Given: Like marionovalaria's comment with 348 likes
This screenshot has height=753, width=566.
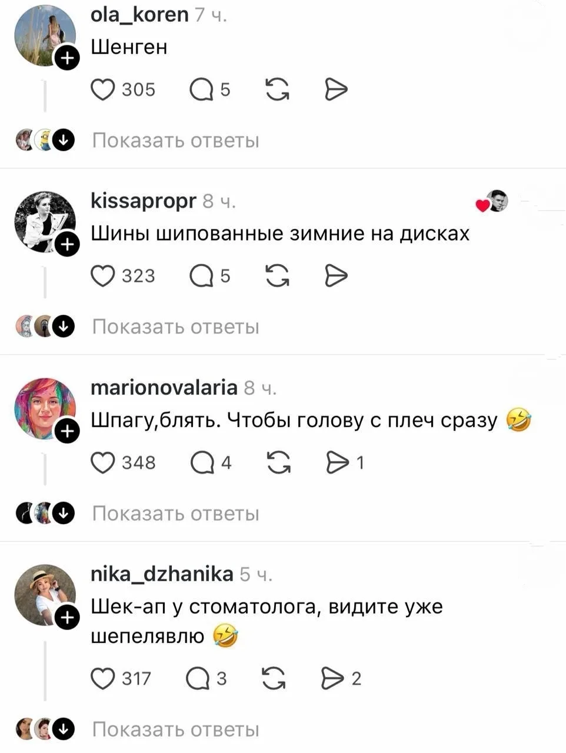Looking at the screenshot, I should 103,462.
